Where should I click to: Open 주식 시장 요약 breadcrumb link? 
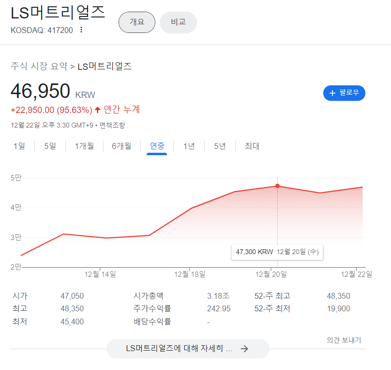[x=39, y=66]
